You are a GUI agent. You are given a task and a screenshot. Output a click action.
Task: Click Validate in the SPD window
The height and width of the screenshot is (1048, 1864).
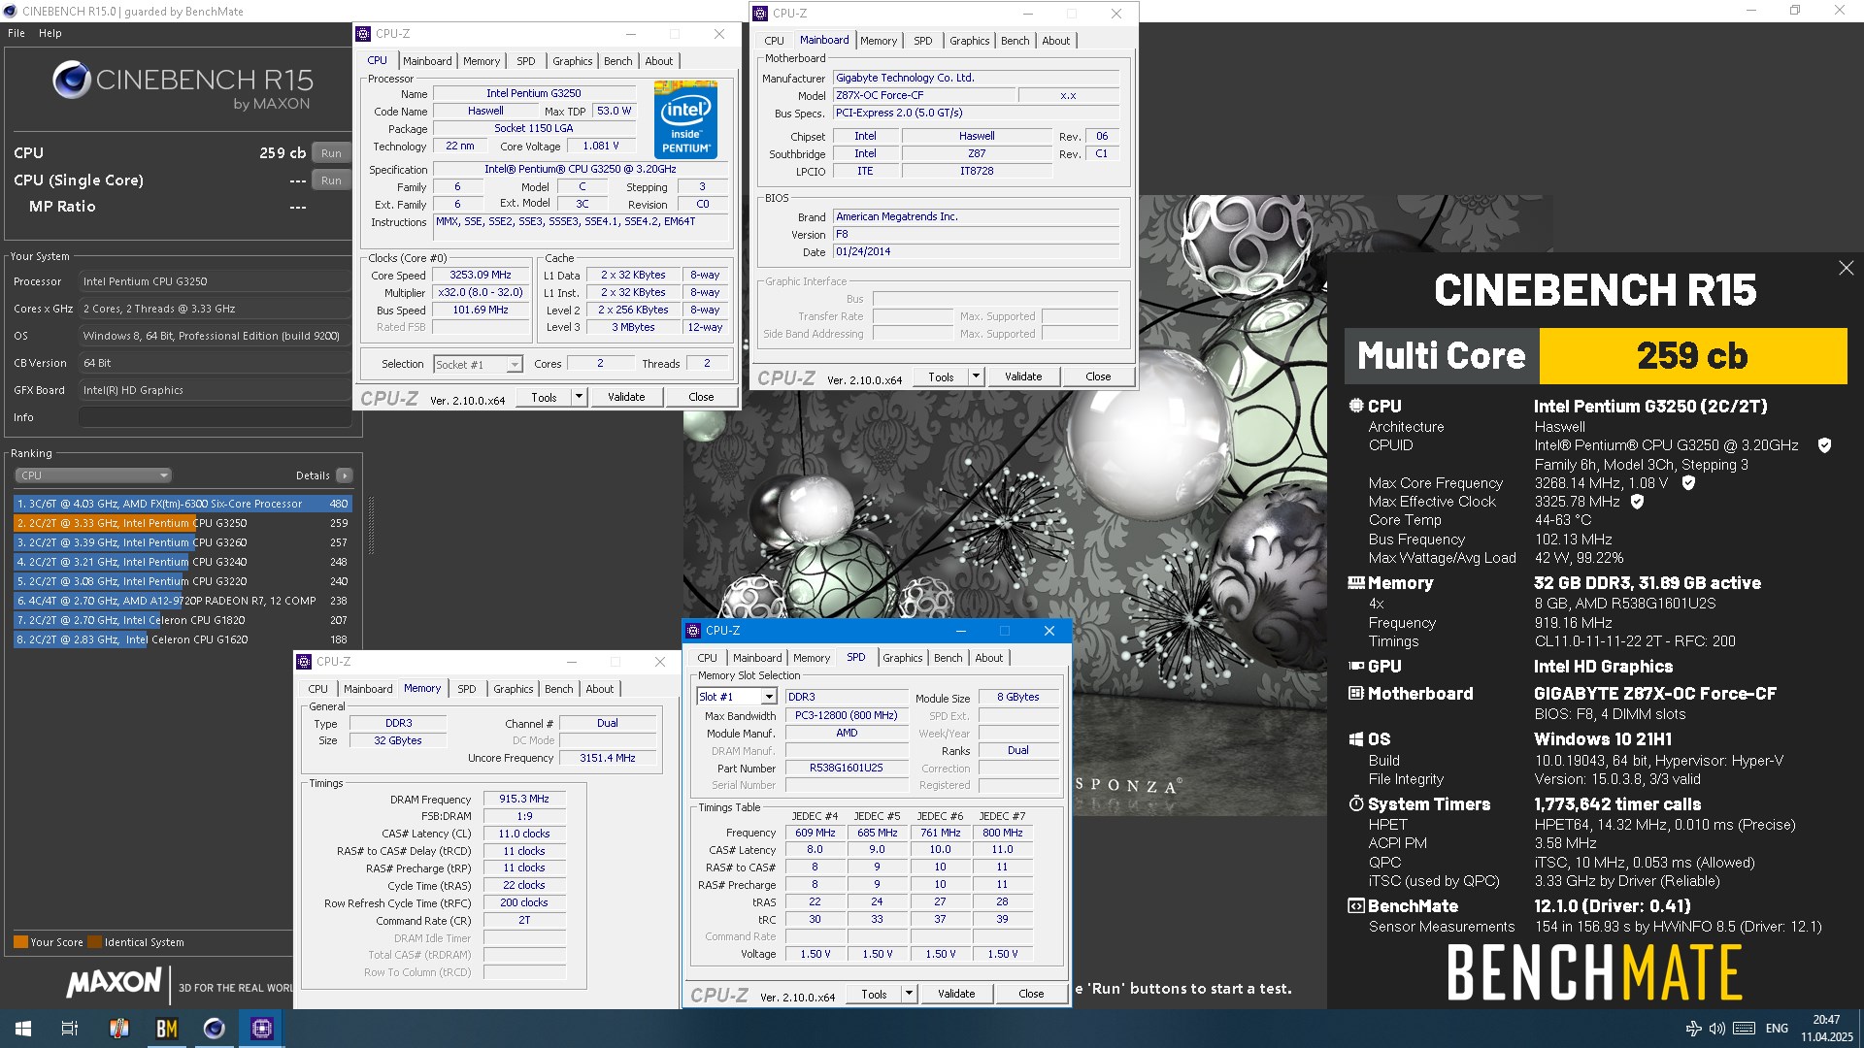(x=956, y=994)
